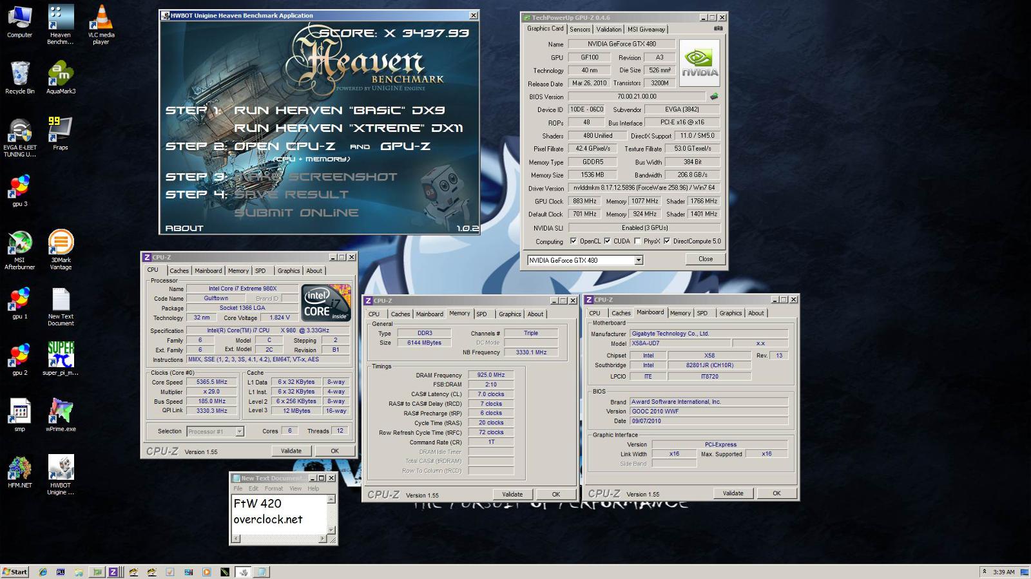Click the CPU-Z purple Z taskbar button
The image size is (1031, 579).
coord(113,572)
